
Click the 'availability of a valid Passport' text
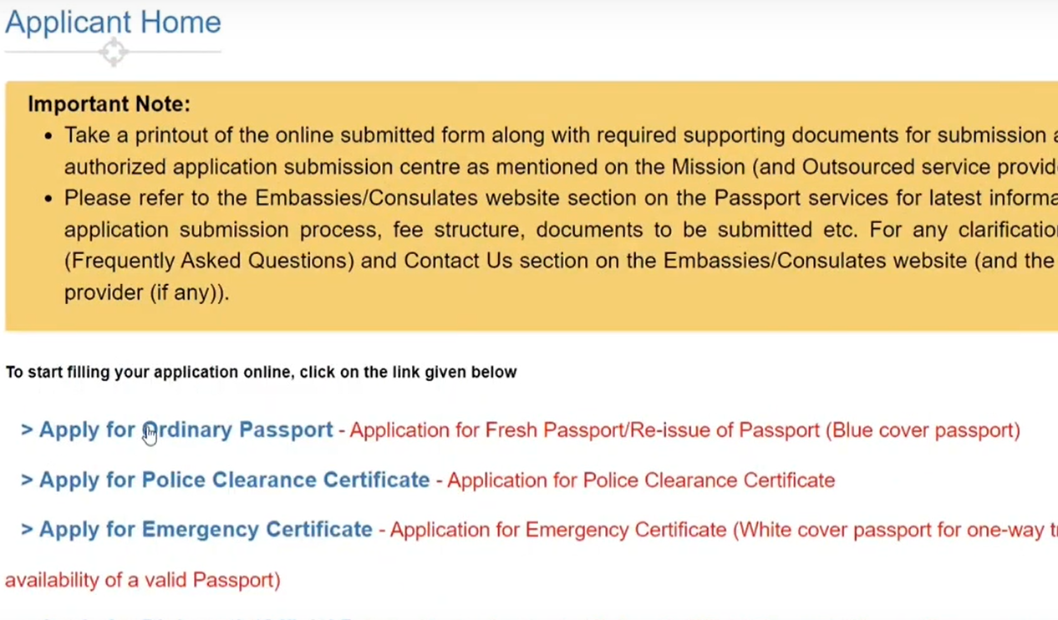pyautogui.click(x=143, y=580)
